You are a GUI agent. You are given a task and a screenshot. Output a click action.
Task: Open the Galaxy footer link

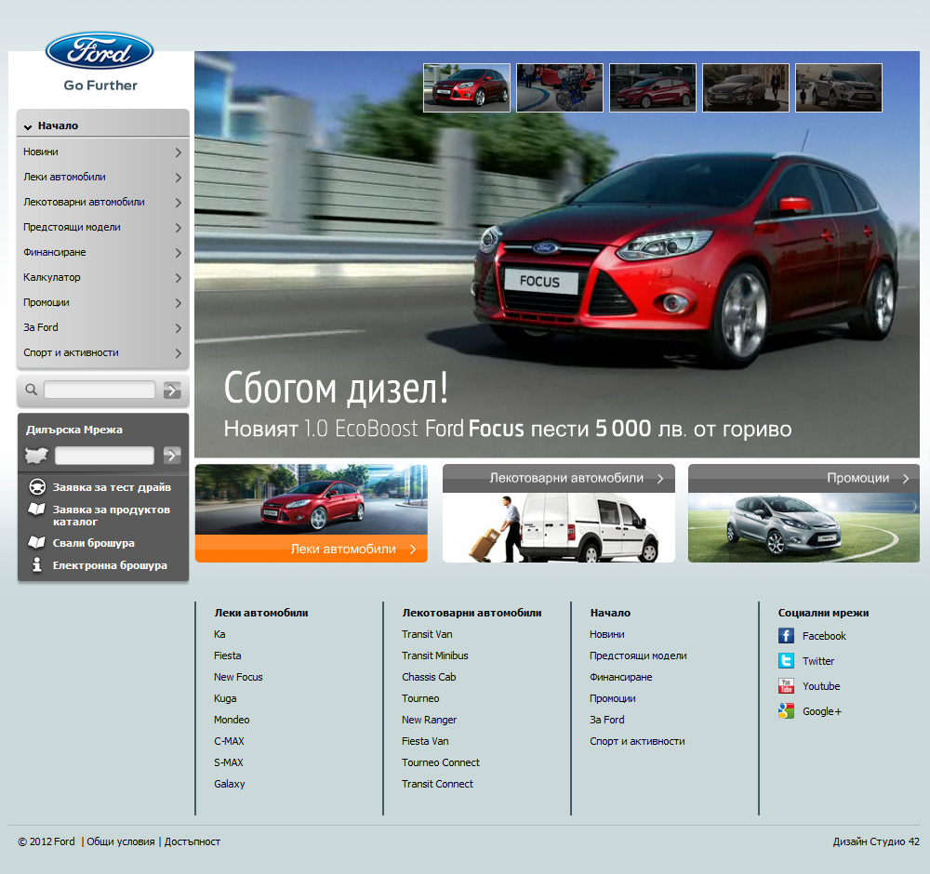click(x=229, y=784)
